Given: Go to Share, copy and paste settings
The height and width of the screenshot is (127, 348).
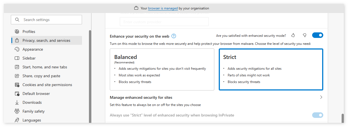Looking at the screenshot, I should point(41,76).
